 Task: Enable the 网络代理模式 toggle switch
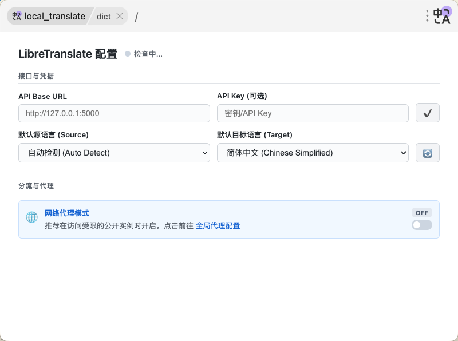(422, 225)
